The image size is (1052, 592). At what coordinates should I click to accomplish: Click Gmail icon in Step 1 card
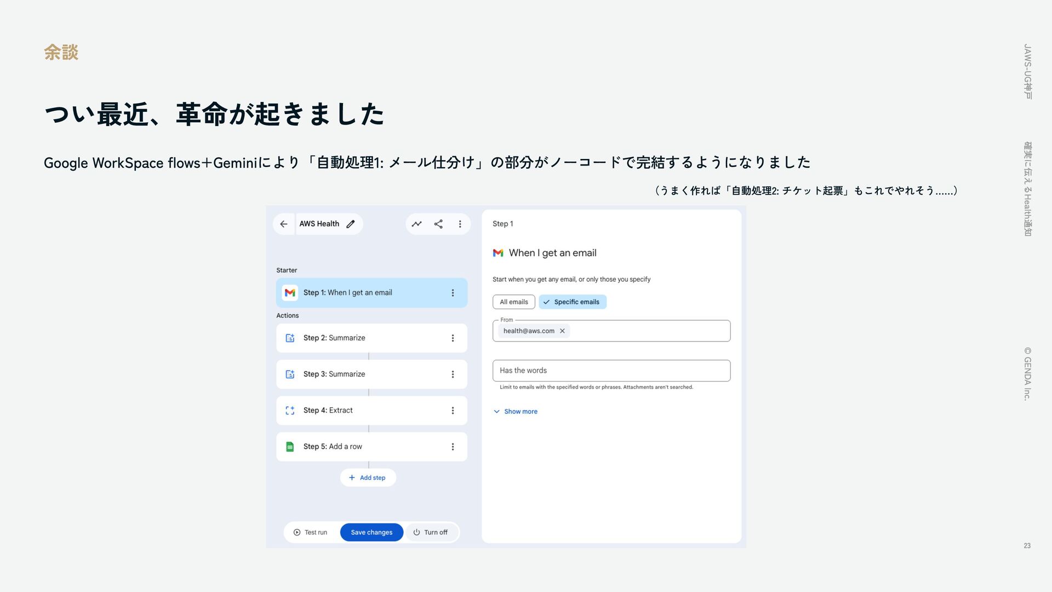(290, 293)
